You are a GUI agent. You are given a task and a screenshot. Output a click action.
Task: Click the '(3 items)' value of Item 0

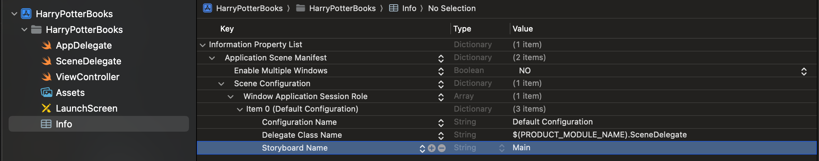pos(529,109)
